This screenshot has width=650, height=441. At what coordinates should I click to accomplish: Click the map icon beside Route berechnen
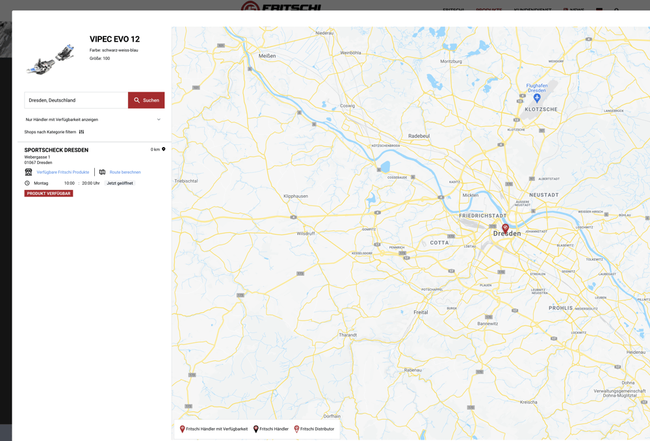[103, 172]
